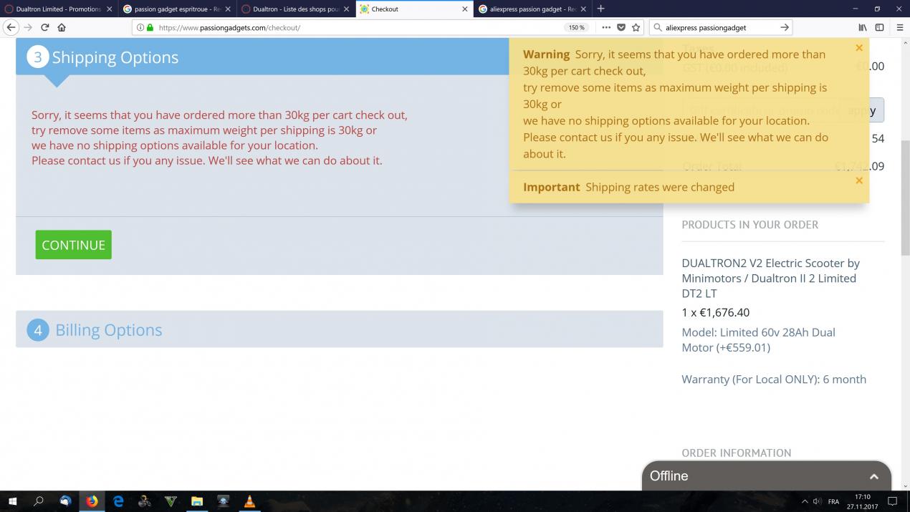
Task: Reset the 150 % zoom level badge
Action: [x=577, y=27]
